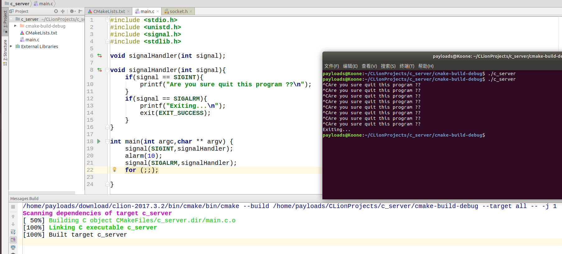Click the scroll-from-source target icon in Project panel

[x=56, y=11]
